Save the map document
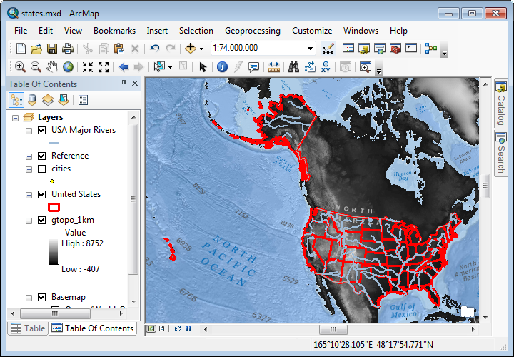The width and height of the screenshot is (514, 357). pos(52,49)
